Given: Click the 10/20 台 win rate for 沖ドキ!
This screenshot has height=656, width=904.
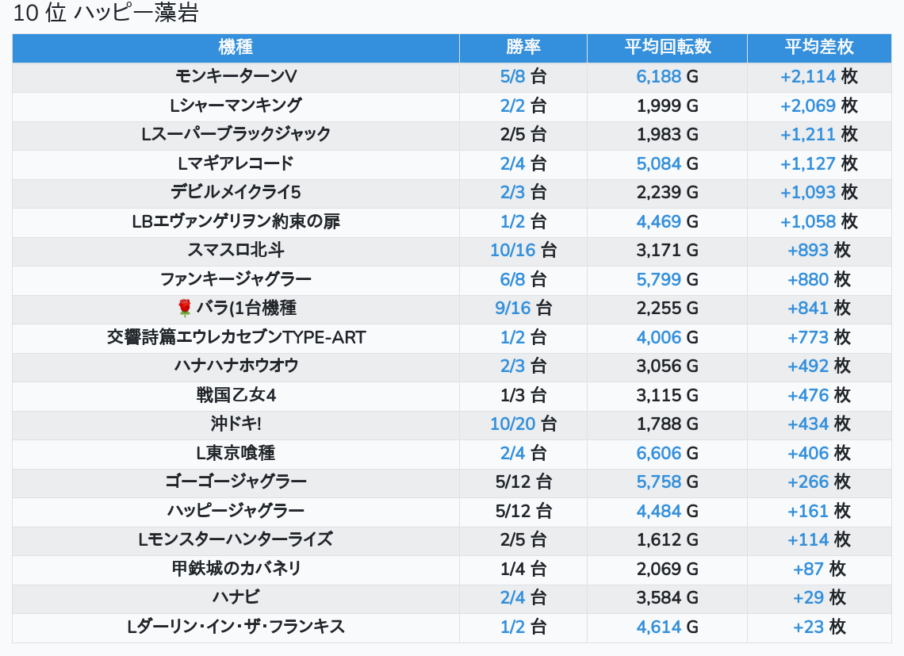Looking at the screenshot, I should click(523, 424).
